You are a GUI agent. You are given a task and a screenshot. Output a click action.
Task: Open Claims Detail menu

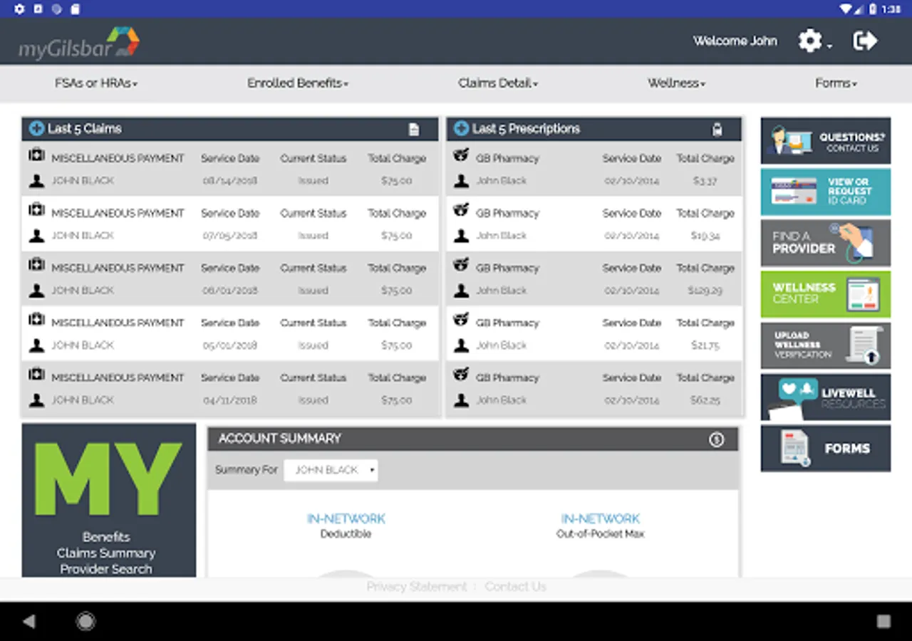point(498,83)
